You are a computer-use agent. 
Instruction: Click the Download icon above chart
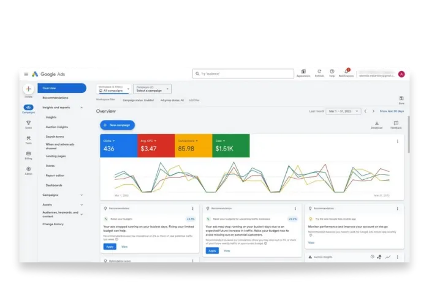pos(376,123)
